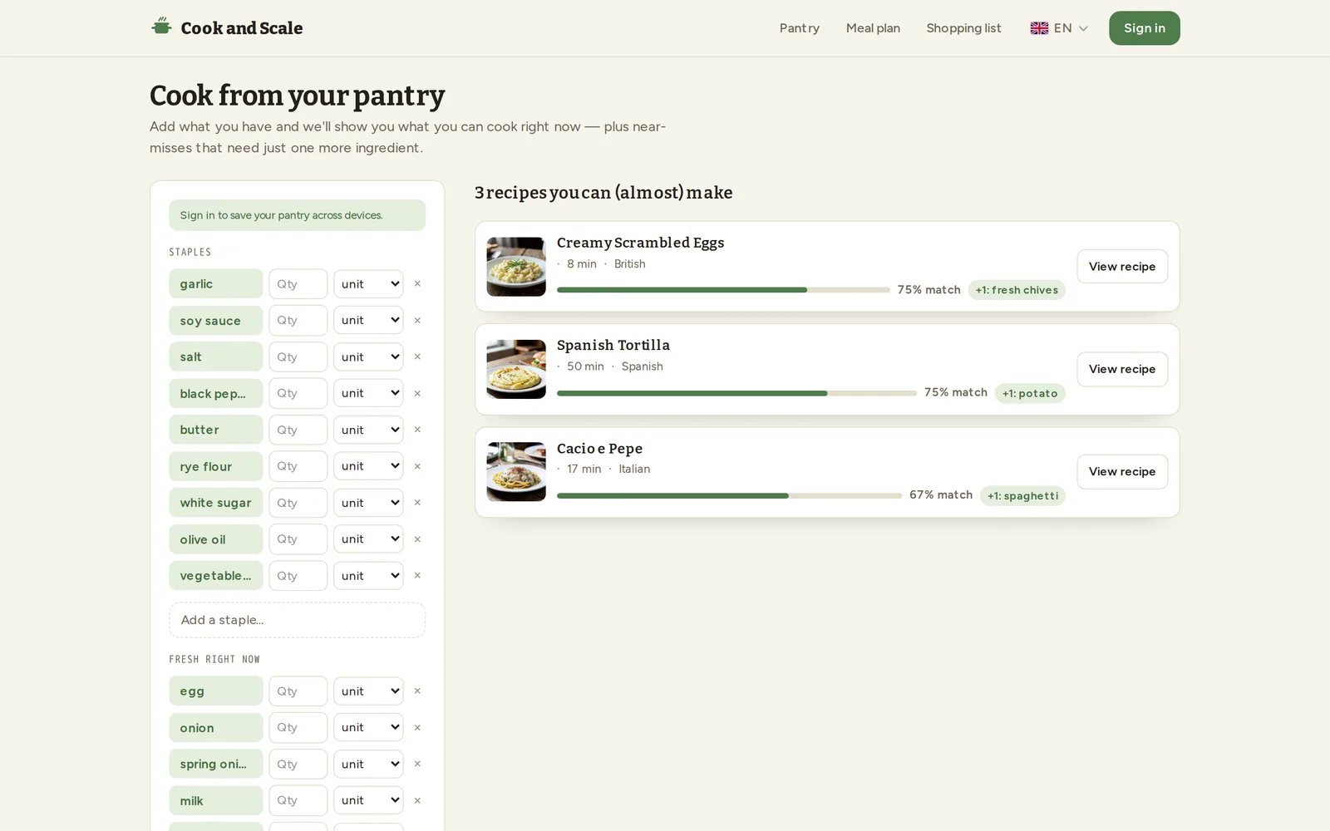The height and width of the screenshot is (831, 1330).
Task: Go to Shopping list
Action: pos(963,28)
